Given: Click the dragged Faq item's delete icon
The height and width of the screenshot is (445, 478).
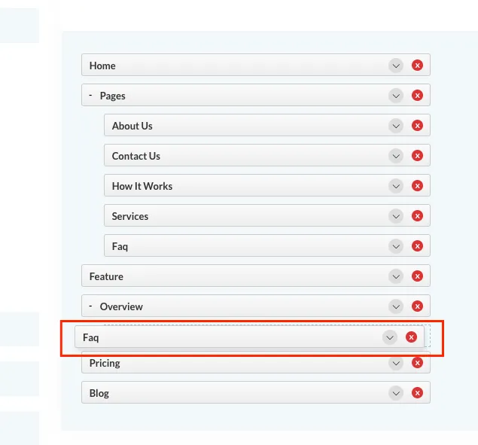Looking at the screenshot, I should 411,337.
